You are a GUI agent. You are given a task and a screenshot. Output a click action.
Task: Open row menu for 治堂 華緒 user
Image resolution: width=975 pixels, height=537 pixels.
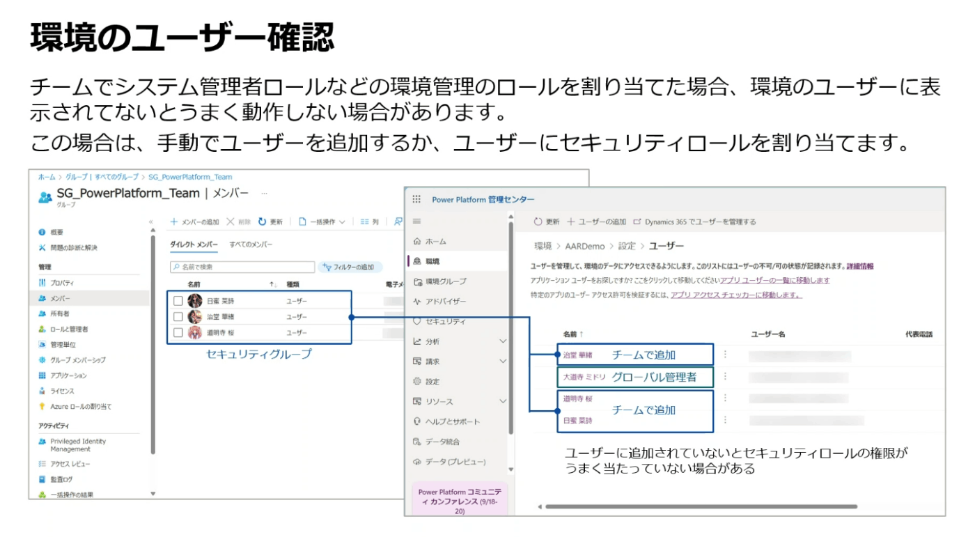pos(725,355)
